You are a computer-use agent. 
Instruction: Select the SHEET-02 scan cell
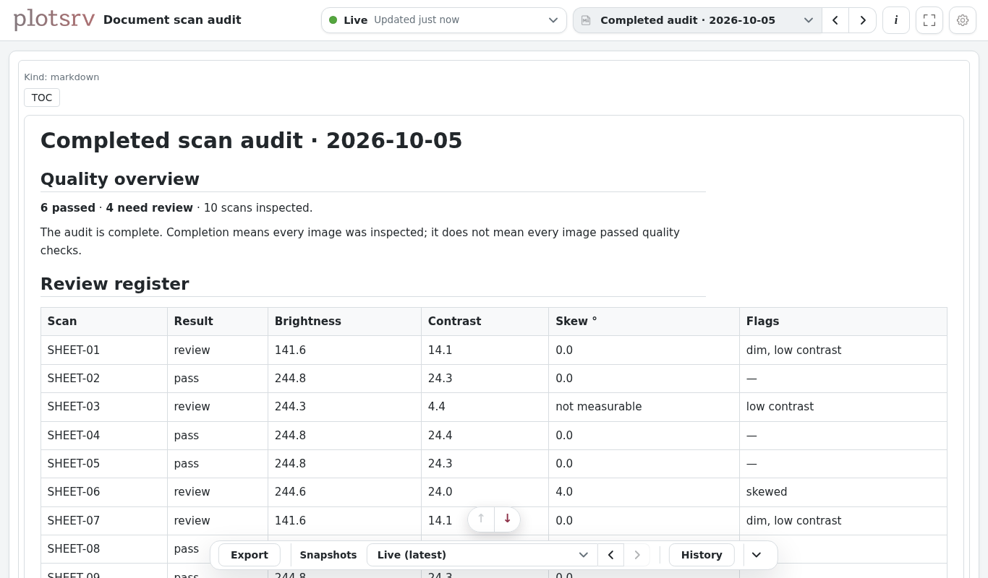104,379
